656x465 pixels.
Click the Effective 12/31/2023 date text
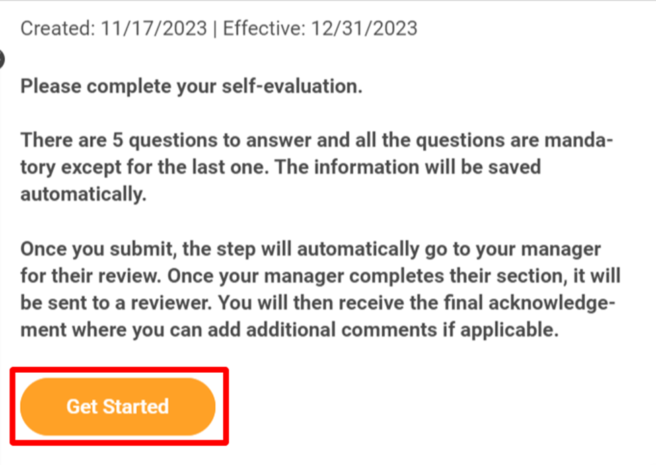[x=320, y=29]
